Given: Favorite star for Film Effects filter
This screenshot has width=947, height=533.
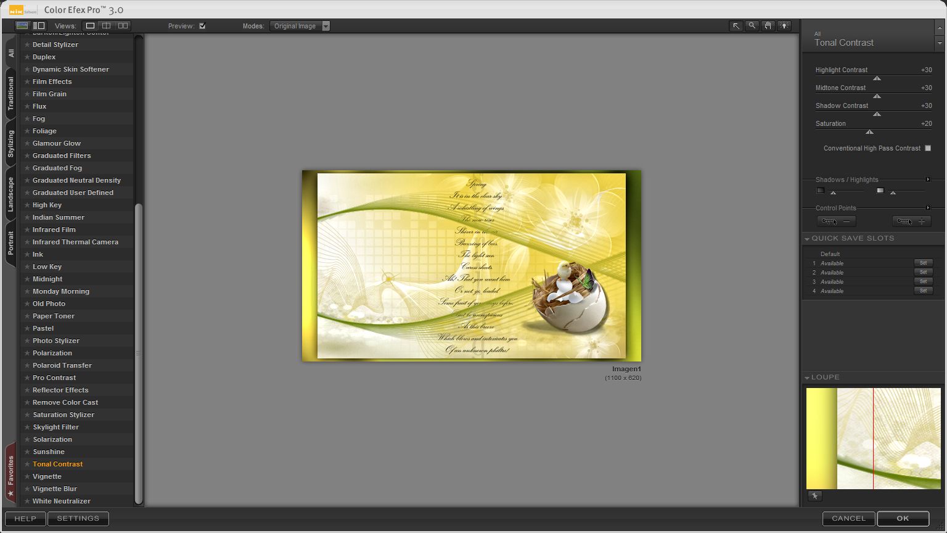Looking at the screenshot, I should click(27, 81).
